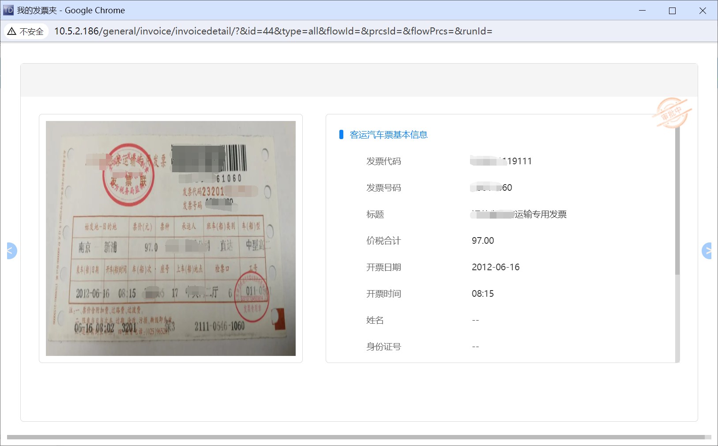The image size is (718, 446).
Task: Select the '开票时间' field label
Action: pos(383,294)
